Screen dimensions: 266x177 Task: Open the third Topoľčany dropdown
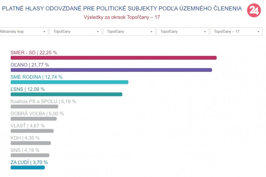[x=129, y=32]
